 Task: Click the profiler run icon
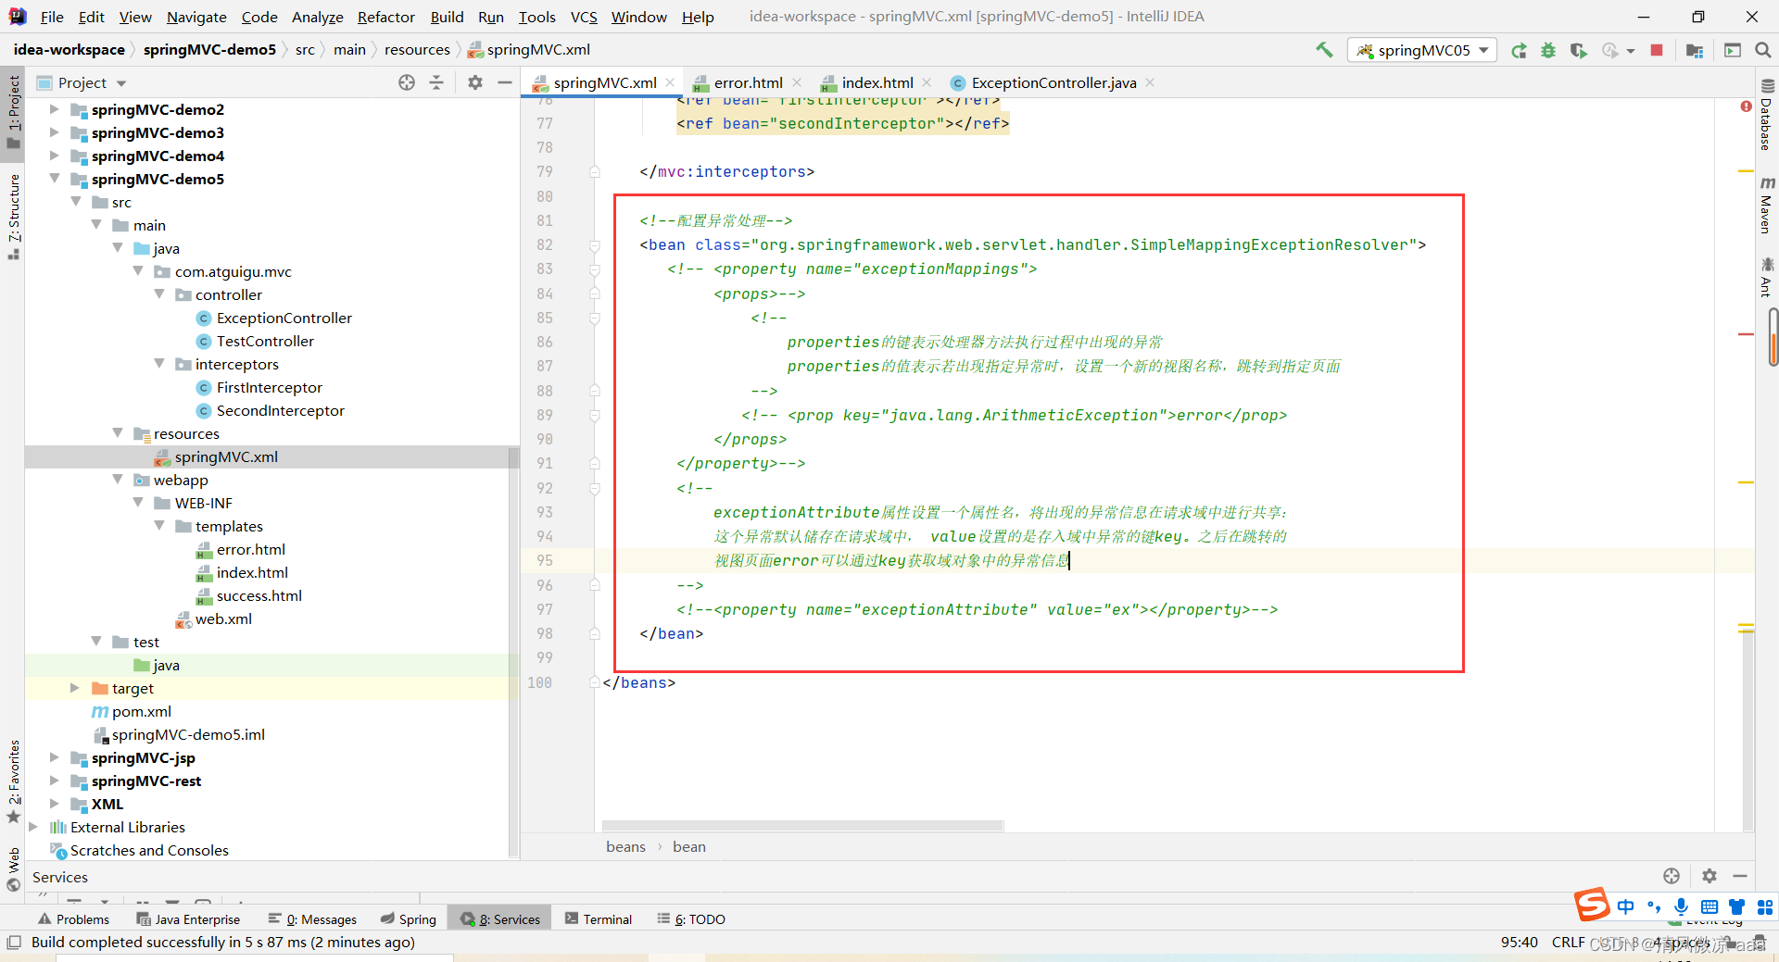[x=1610, y=50]
